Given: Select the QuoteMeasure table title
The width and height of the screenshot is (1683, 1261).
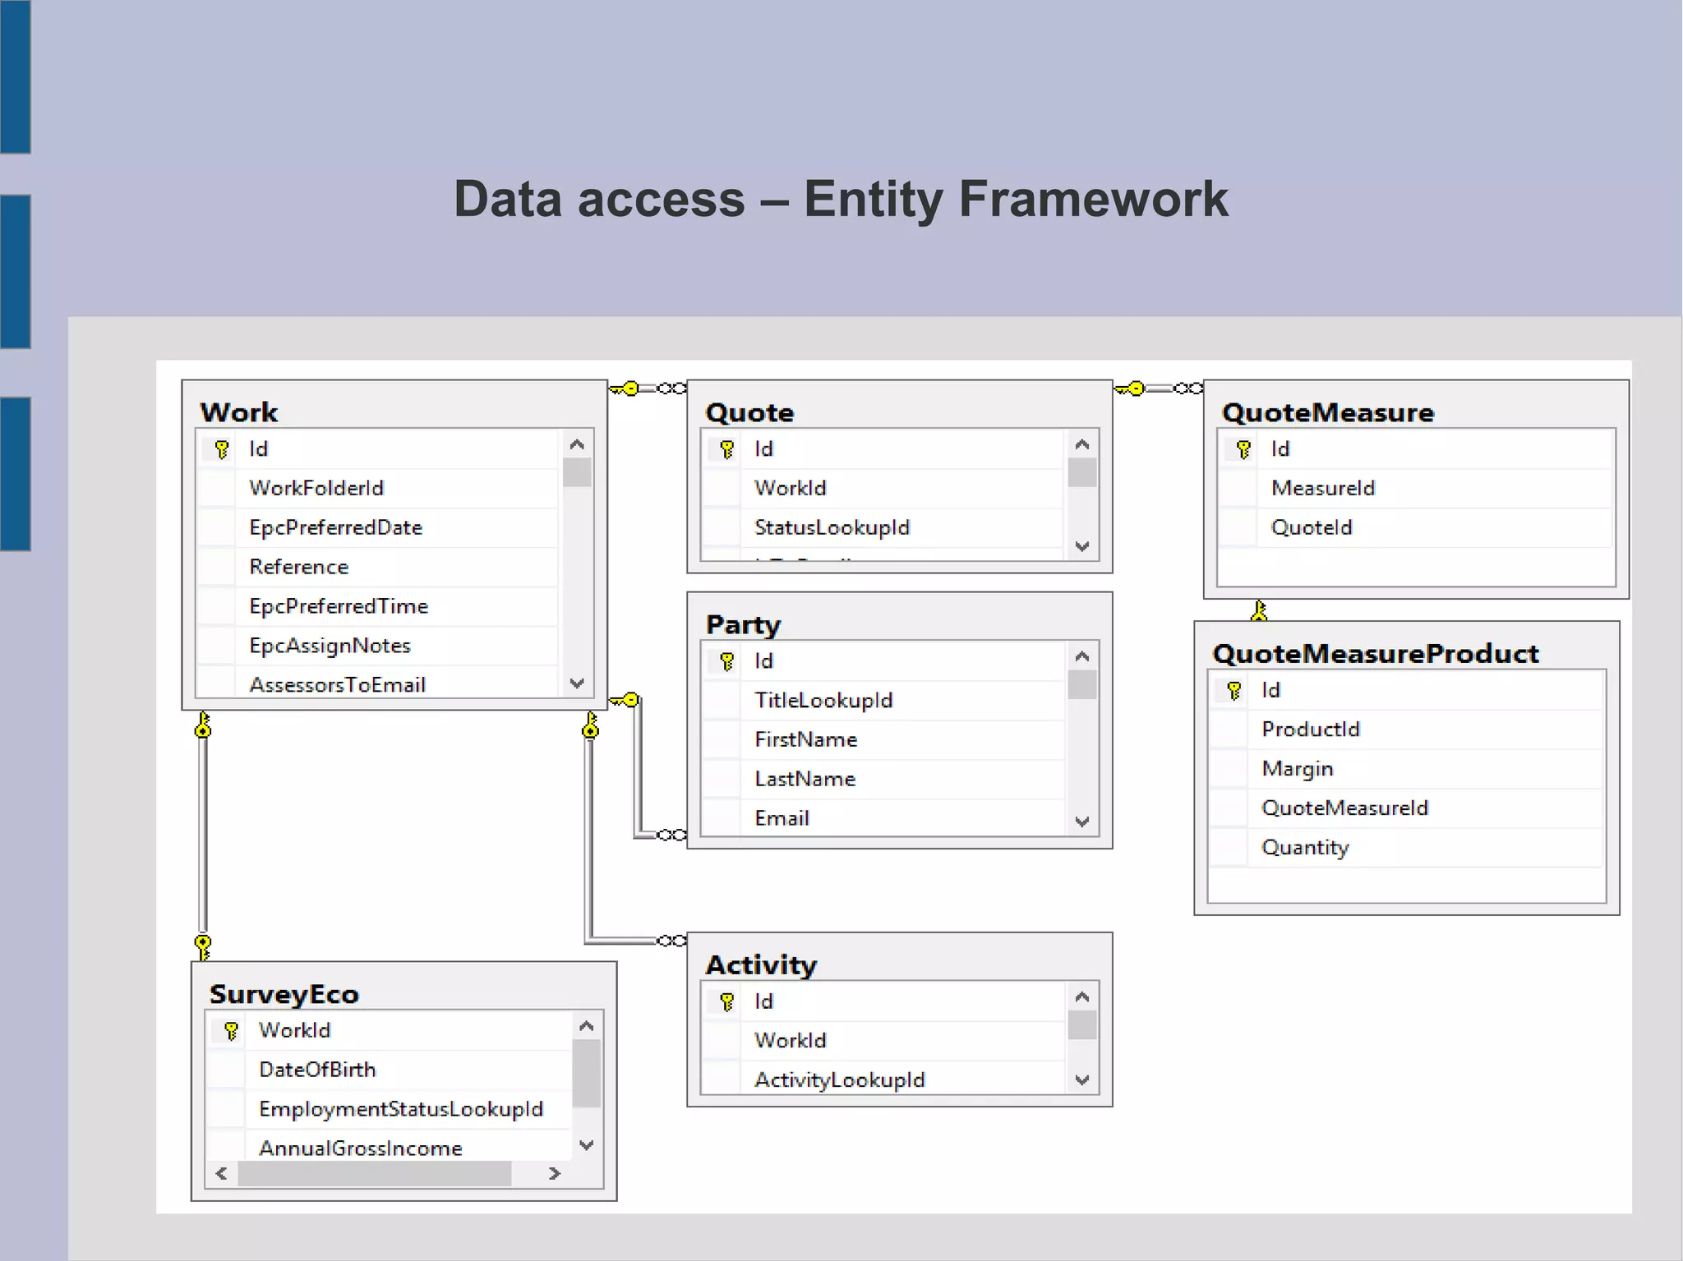Looking at the screenshot, I should tap(1328, 412).
